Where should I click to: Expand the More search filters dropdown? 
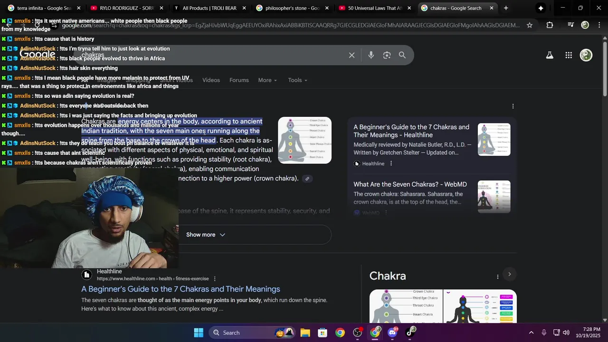tap(267, 80)
